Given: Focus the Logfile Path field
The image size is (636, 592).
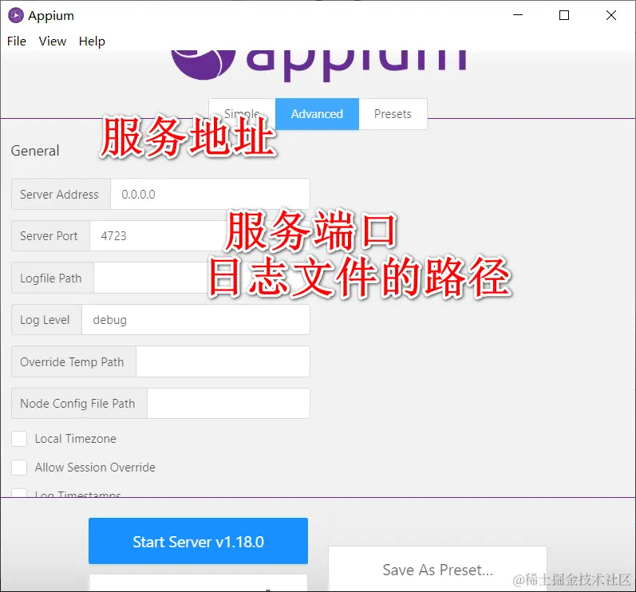Looking at the screenshot, I should coord(202,278).
